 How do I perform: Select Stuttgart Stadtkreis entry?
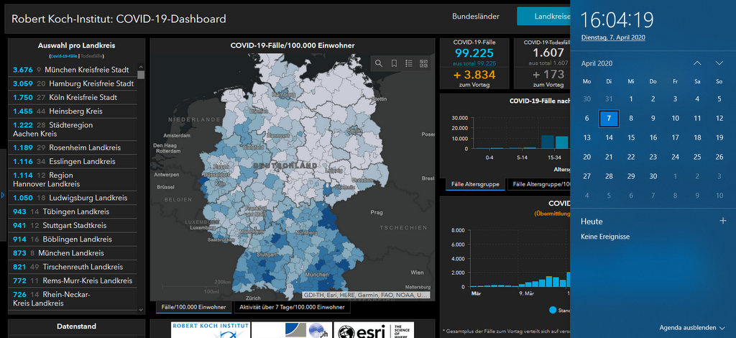73,225
